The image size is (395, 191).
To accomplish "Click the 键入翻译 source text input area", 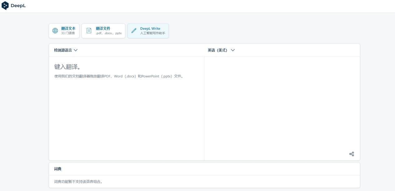I will coord(126,109).
